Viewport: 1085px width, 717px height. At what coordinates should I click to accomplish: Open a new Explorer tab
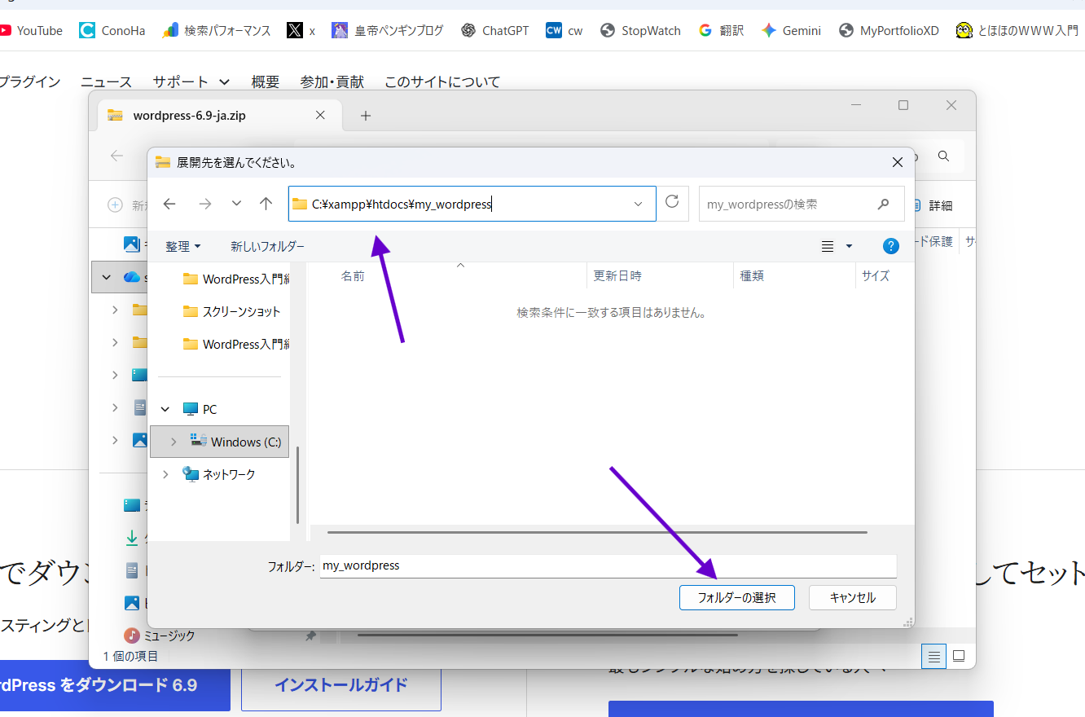coord(366,116)
